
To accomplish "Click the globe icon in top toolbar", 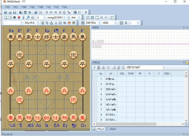I will [30, 12].
